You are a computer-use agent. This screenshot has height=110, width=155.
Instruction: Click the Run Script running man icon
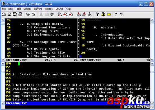[x=90, y=14]
